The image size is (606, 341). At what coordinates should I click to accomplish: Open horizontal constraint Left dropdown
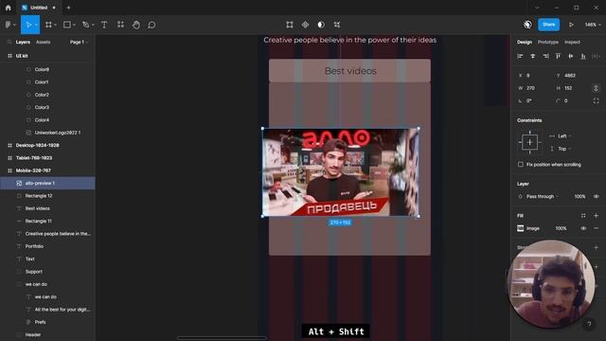(564, 136)
